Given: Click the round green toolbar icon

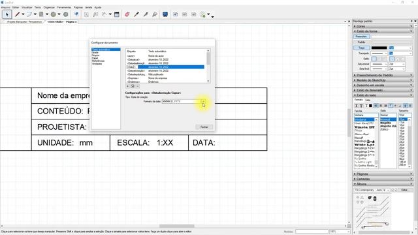Looking at the screenshot, I should click(203, 14).
